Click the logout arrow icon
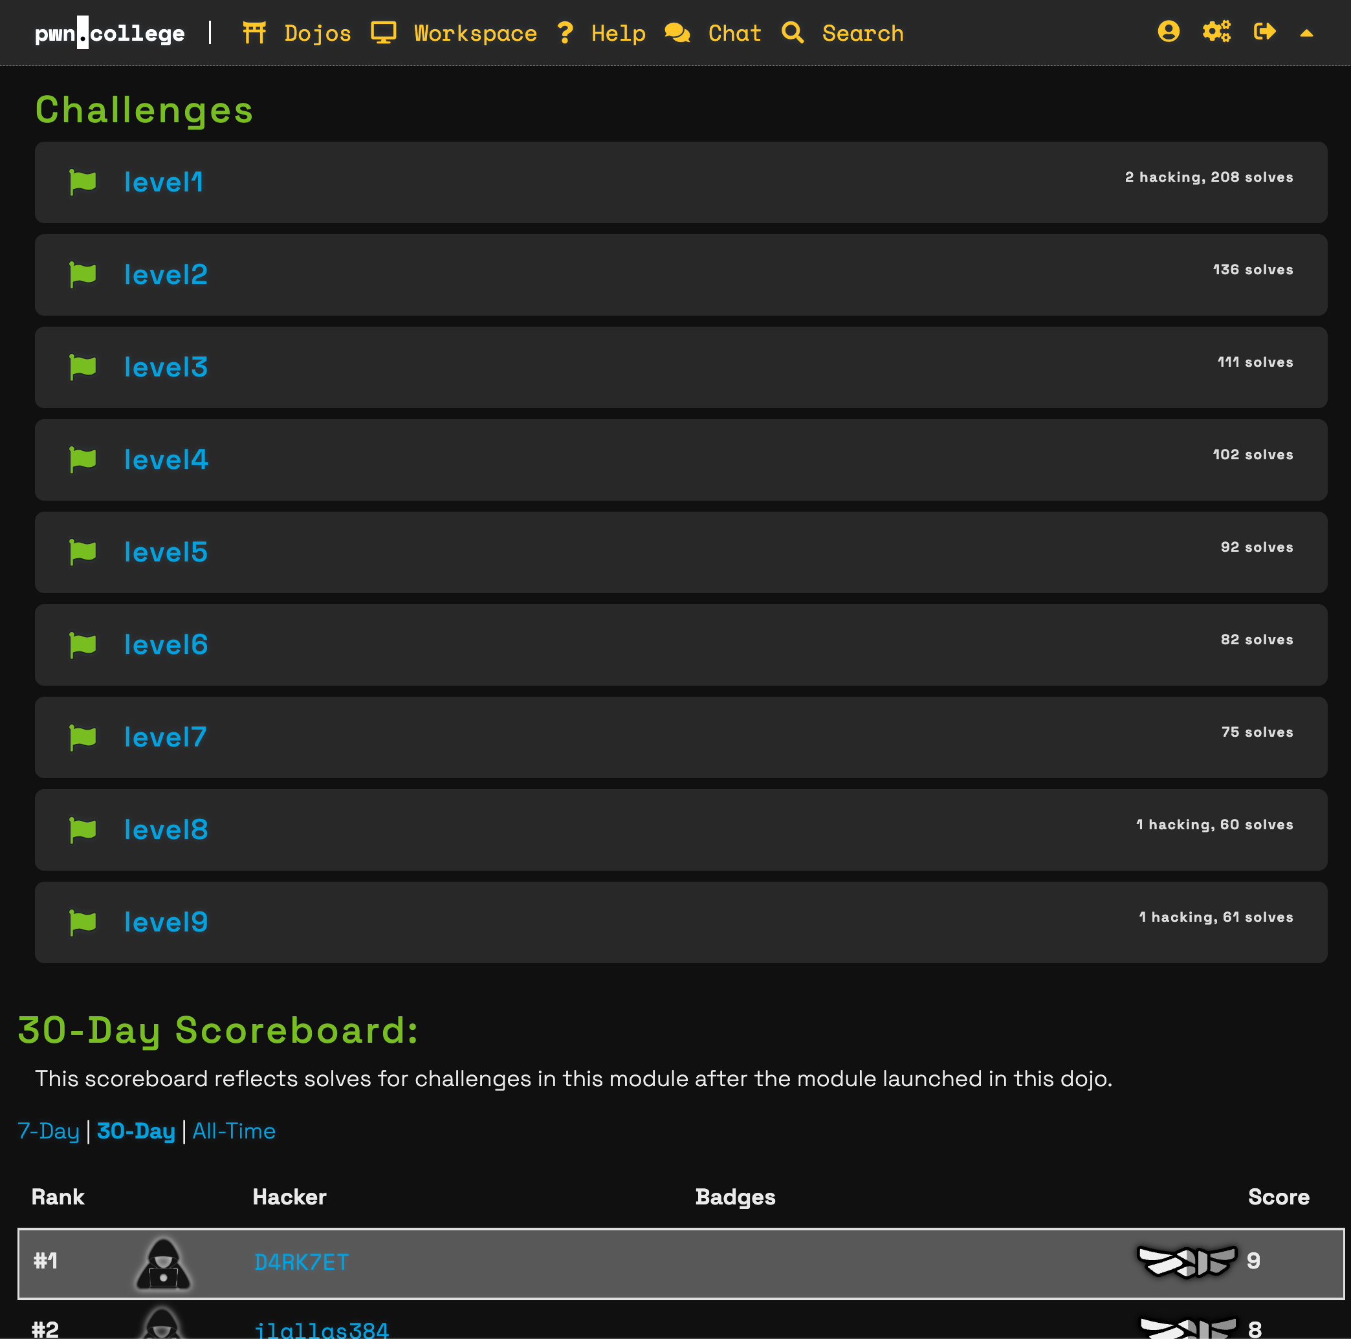This screenshot has width=1351, height=1339. (x=1264, y=32)
